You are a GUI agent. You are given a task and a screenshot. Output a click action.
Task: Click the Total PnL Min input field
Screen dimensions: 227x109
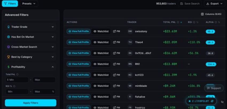tap(17, 80)
